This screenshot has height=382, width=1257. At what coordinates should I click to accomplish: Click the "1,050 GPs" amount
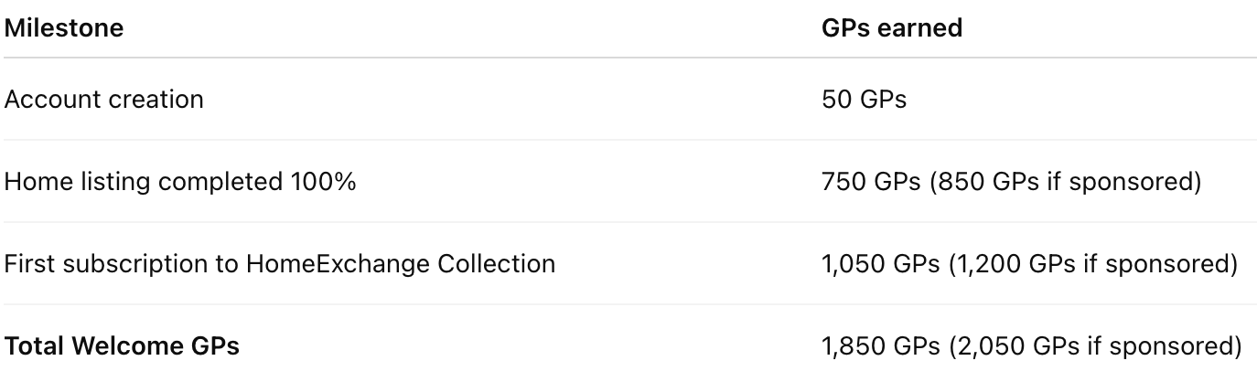(880, 264)
